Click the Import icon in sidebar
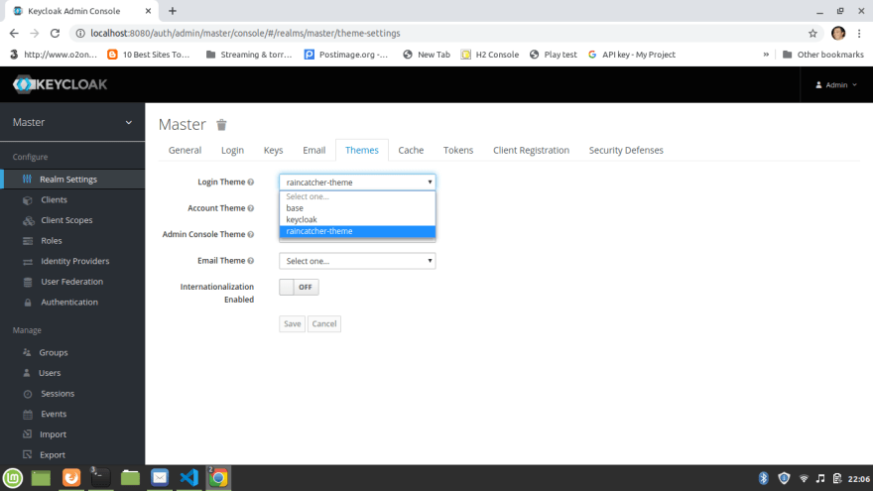Screen dimensions: 873x491 [x=27, y=434]
